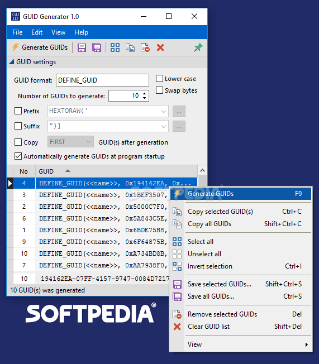The height and width of the screenshot is (364, 319).
Task: Select GUID row number 1 starting 0x6BDE75B8
Action: (x=91, y=230)
